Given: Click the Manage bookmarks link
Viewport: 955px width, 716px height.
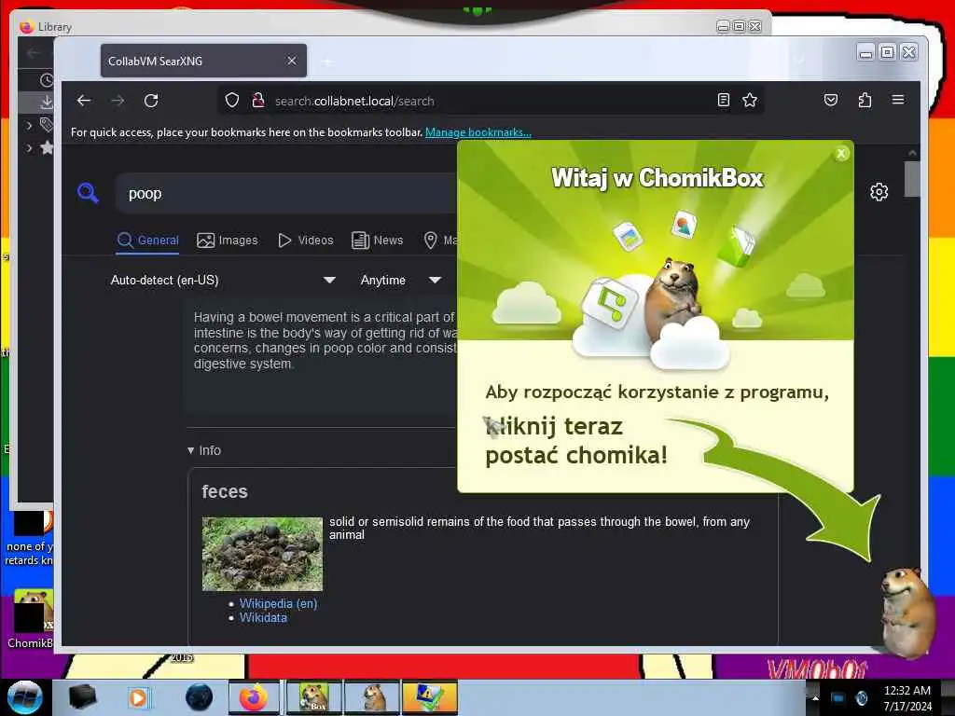Looking at the screenshot, I should pos(478,132).
